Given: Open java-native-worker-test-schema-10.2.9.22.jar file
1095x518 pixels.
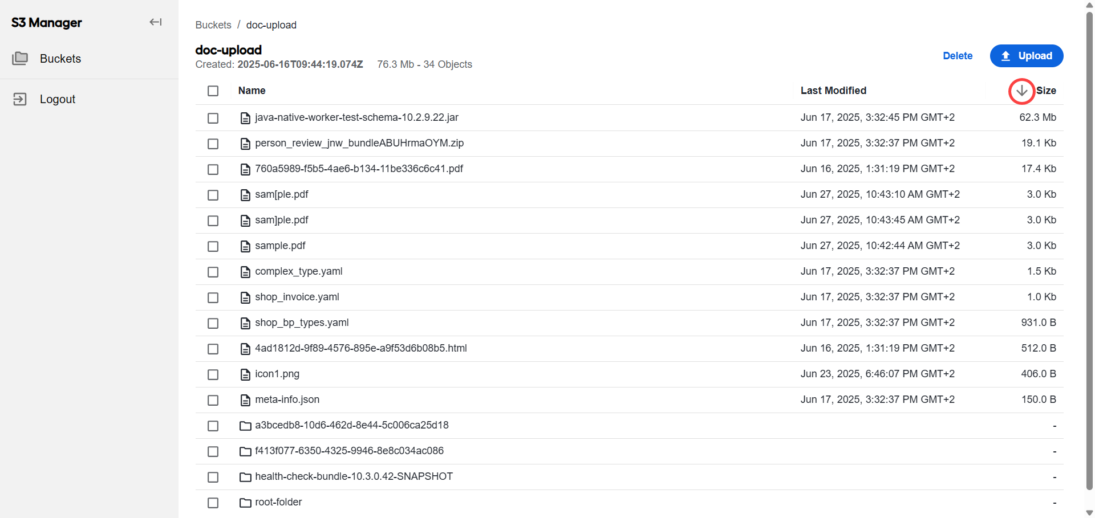Looking at the screenshot, I should (356, 117).
